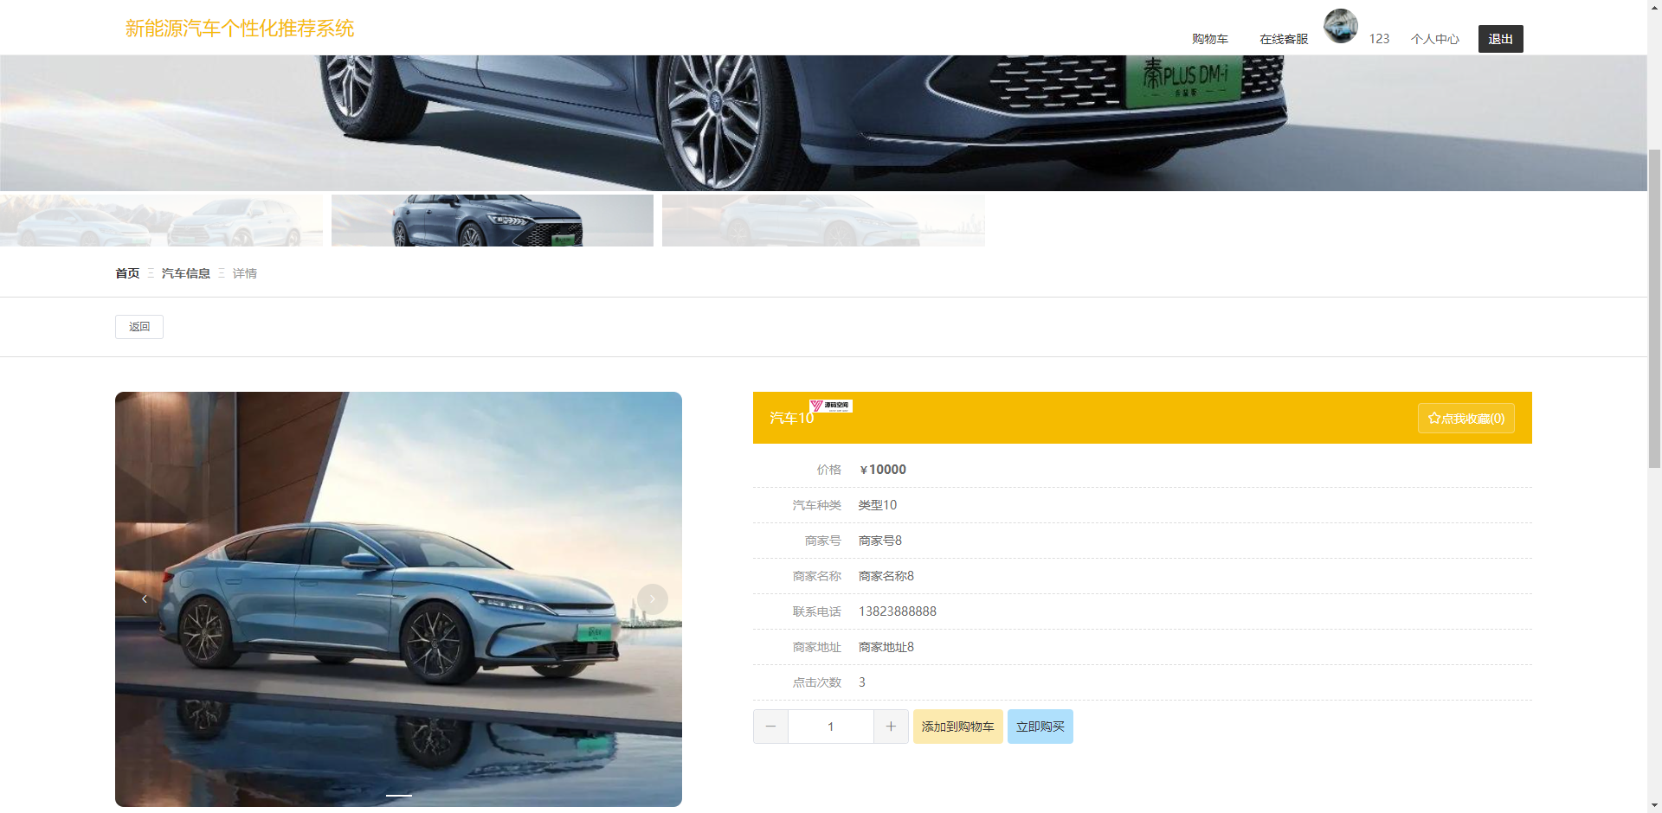Select the third faded white car thumbnail
Image resolution: width=1662 pixels, height=813 pixels.
[823, 221]
